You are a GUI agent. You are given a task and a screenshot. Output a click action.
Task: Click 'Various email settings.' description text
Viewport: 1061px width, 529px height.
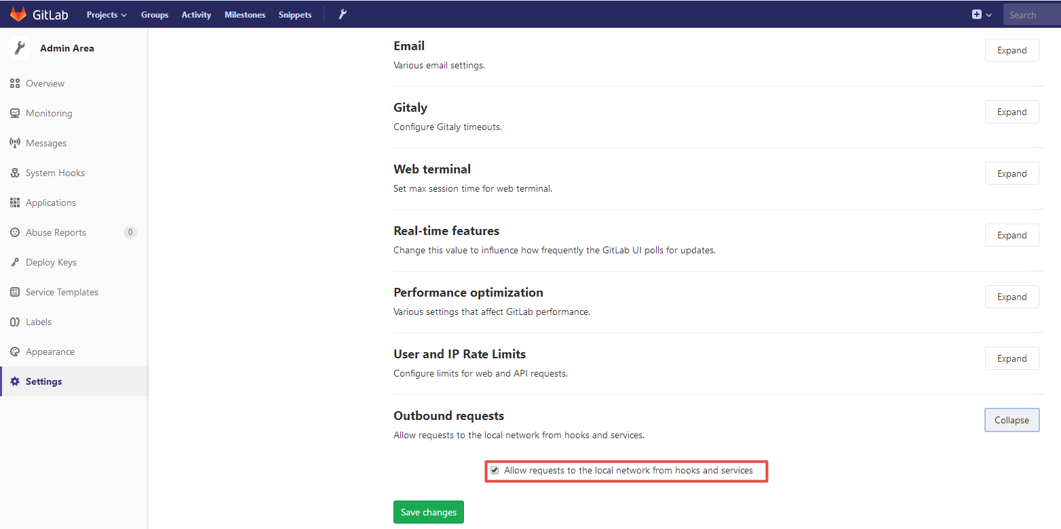[x=440, y=66]
